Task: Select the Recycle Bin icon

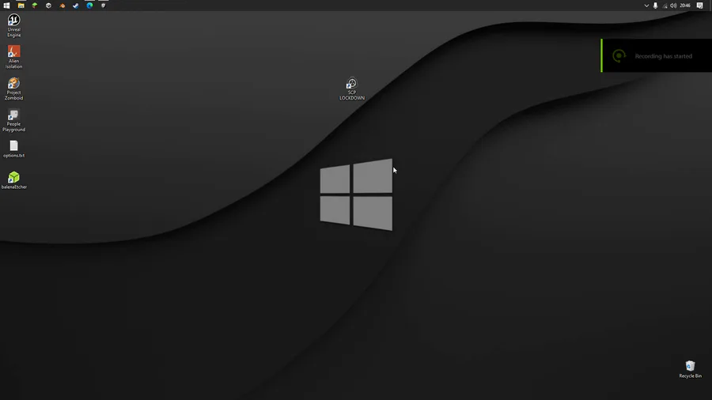Action: coord(690,369)
